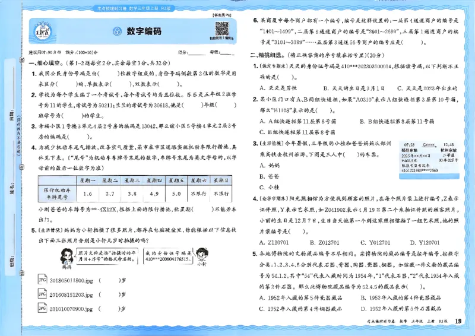
Task: Click the 星期四 table header cell
Action: 154,180
